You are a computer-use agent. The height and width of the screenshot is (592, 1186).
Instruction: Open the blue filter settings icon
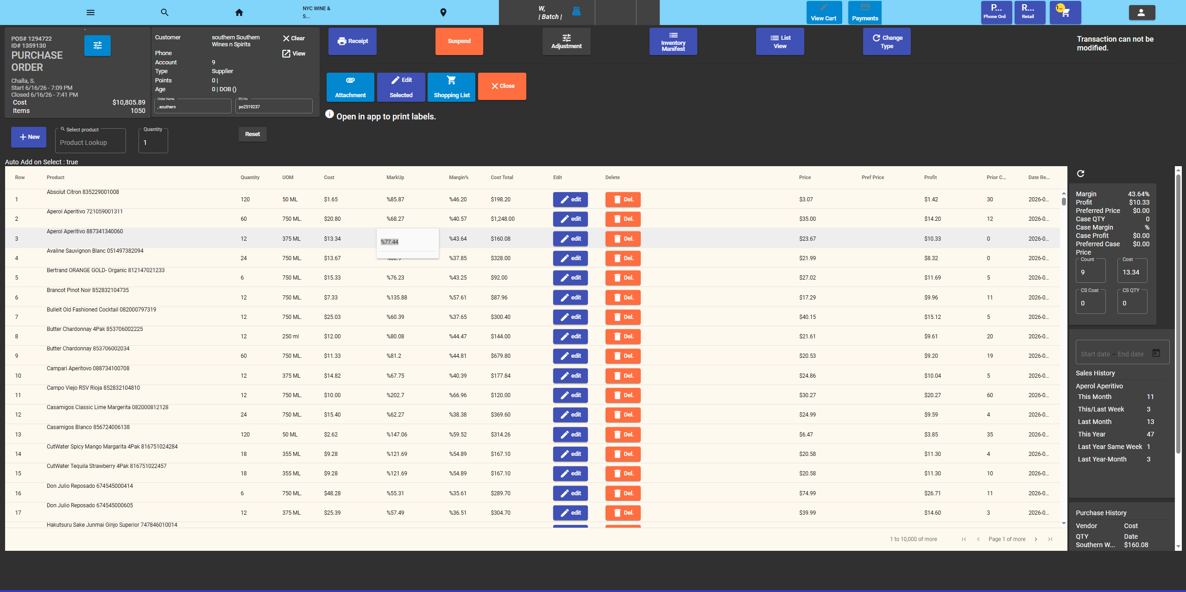point(97,45)
